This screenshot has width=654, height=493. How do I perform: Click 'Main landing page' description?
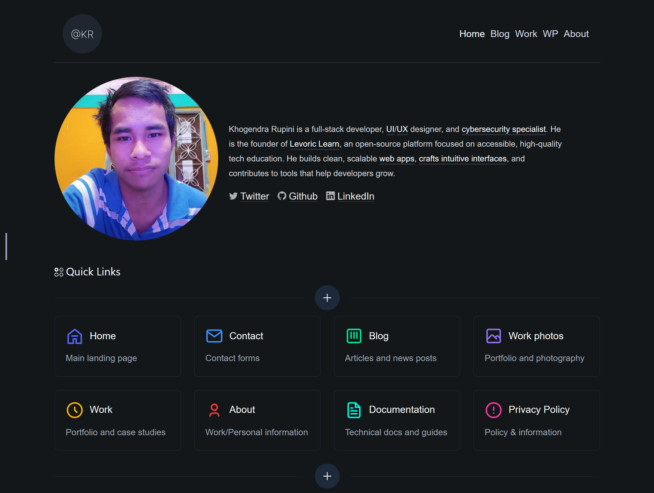101,358
